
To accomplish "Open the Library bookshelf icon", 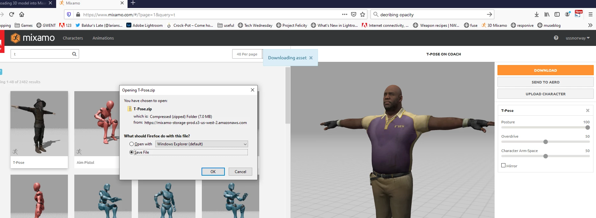I will 547,14.
